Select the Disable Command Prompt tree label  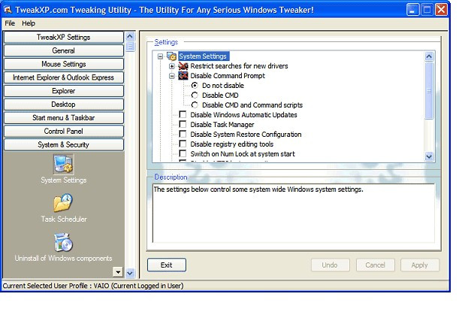click(228, 76)
